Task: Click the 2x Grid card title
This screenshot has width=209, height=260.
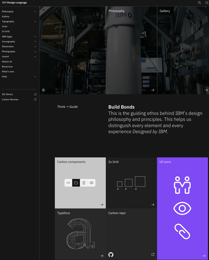Action: (113, 162)
